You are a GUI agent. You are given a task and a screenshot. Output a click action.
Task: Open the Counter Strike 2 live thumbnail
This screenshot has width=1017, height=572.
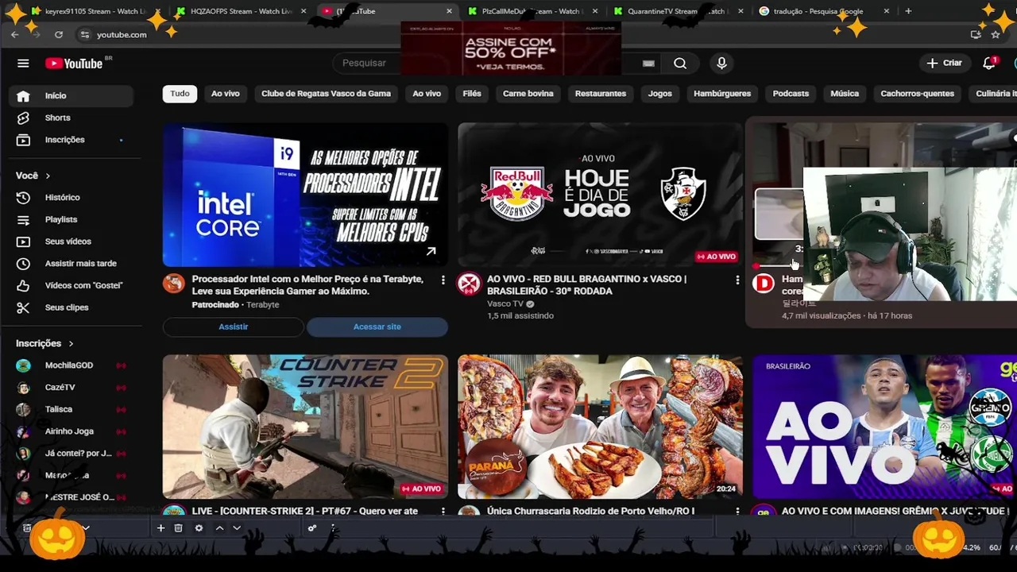coord(305,427)
